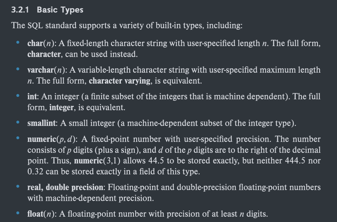
Task: Click the bold word "character" before "can be used instead"
Action: (x=44, y=54)
